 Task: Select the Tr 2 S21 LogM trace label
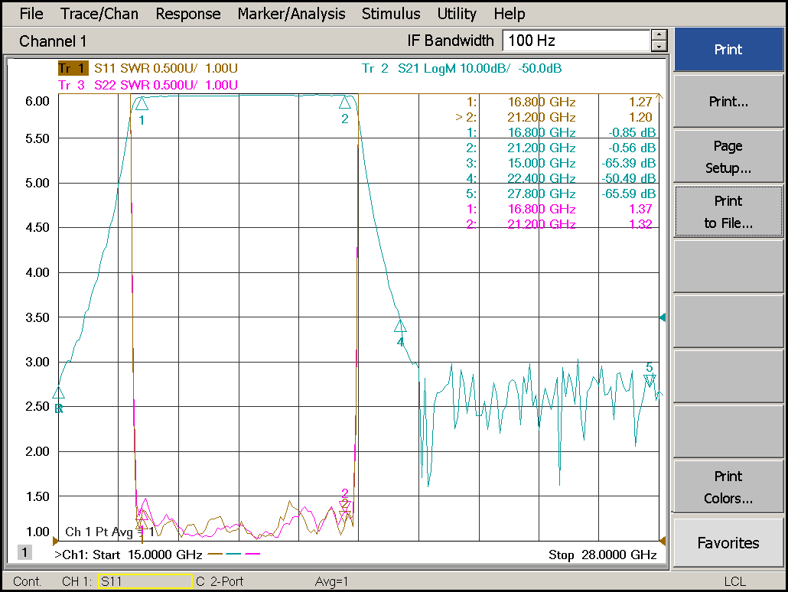tap(461, 69)
